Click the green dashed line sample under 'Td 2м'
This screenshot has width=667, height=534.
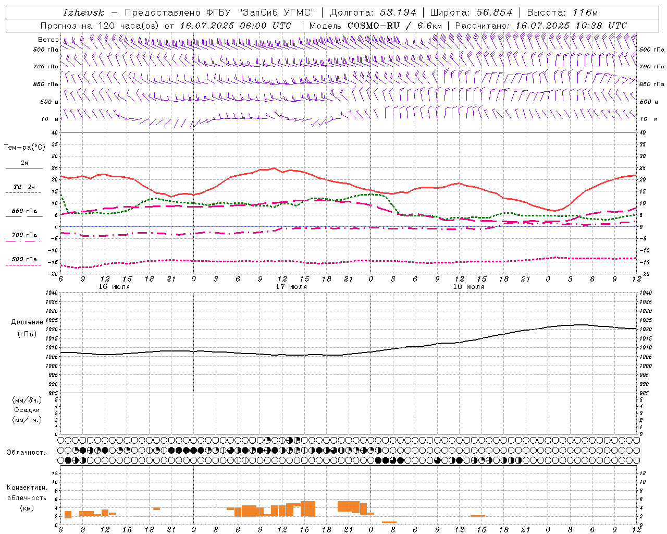pyautogui.click(x=23, y=193)
